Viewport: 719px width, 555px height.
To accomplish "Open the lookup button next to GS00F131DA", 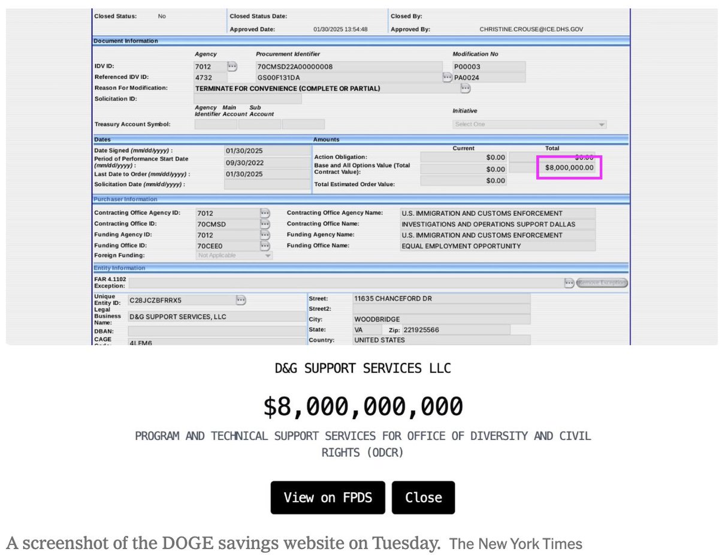I will (x=447, y=77).
